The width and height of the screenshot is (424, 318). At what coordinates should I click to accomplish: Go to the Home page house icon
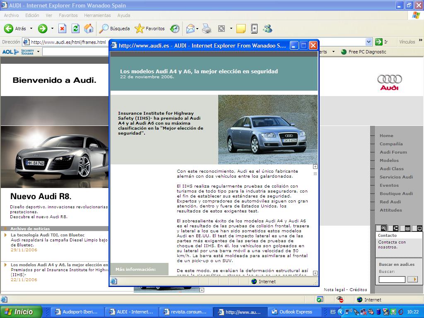[x=89, y=29]
